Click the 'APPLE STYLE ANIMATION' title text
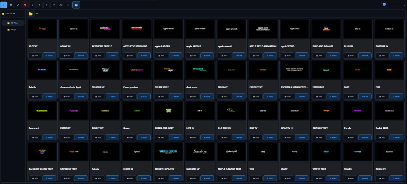The width and height of the screenshot is (407, 184). (262, 46)
